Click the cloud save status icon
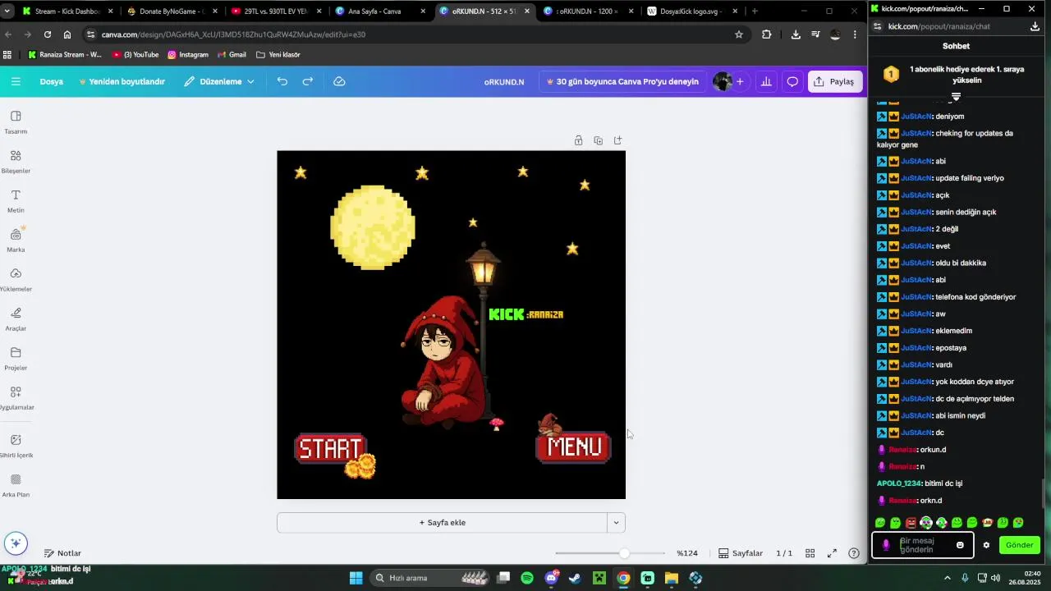Image resolution: width=1051 pixels, height=591 pixels. pos(339,81)
